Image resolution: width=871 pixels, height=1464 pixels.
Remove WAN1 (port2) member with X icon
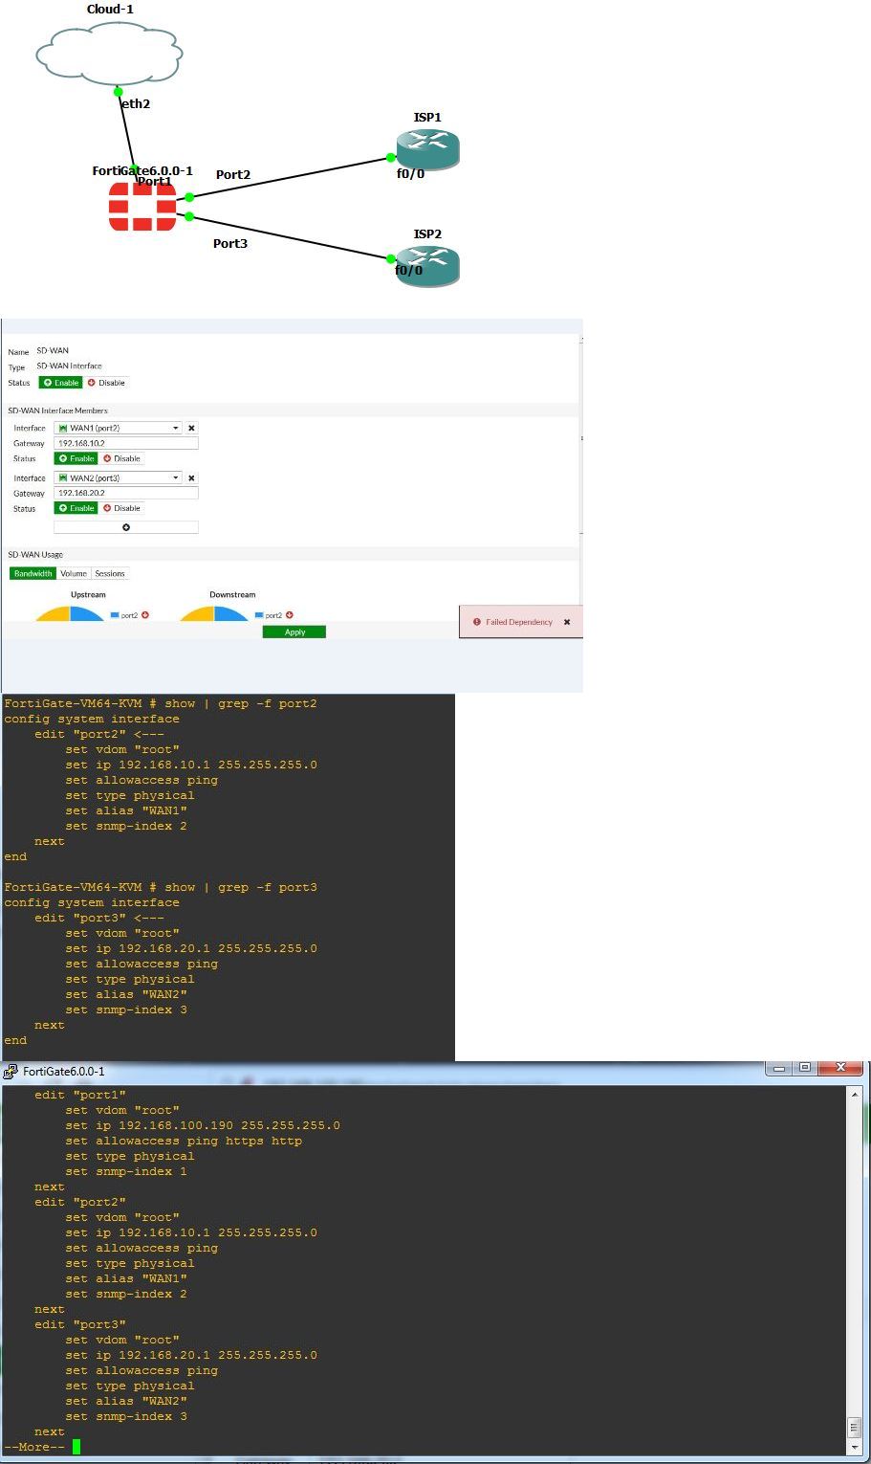click(191, 429)
